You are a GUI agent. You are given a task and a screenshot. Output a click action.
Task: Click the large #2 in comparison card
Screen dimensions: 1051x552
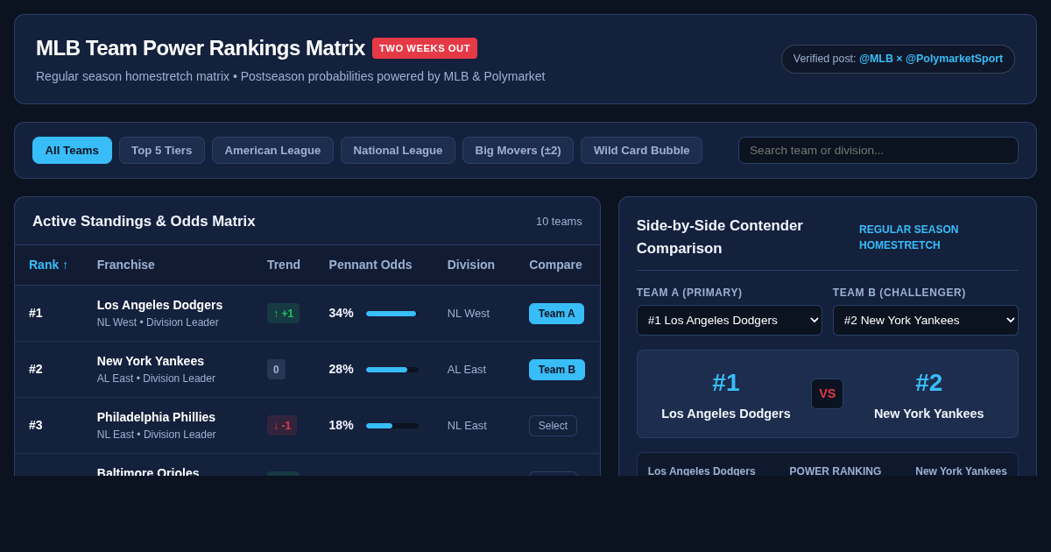pos(929,383)
